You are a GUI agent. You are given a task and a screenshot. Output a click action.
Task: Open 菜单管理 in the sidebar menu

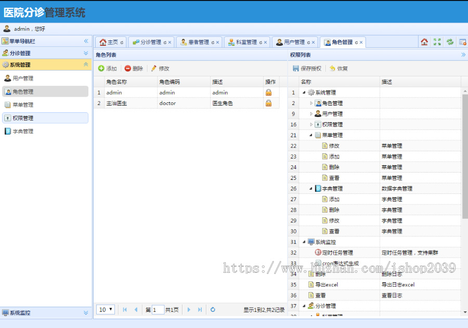(x=45, y=105)
